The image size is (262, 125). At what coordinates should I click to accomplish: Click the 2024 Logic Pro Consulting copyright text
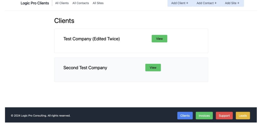[x=41, y=116]
